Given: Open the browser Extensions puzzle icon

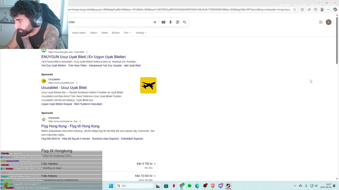Looking at the screenshot, I should click(302, 9).
